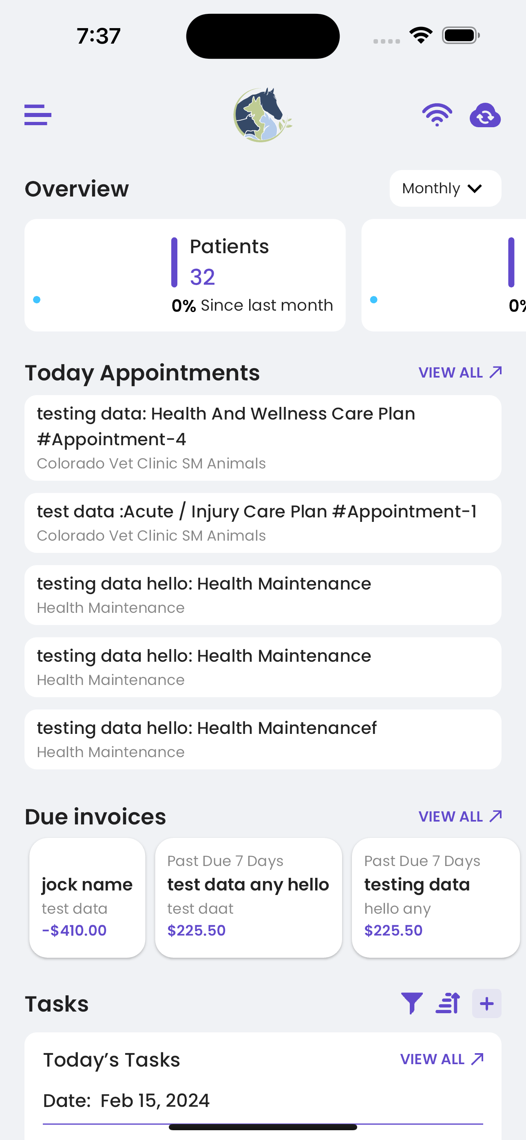The width and height of the screenshot is (526, 1140).
Task: Open the Patients overview card
Action: click(185, 275)
